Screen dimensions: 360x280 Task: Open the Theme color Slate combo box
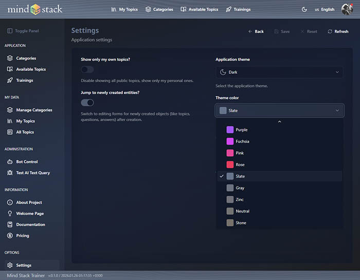279,110
